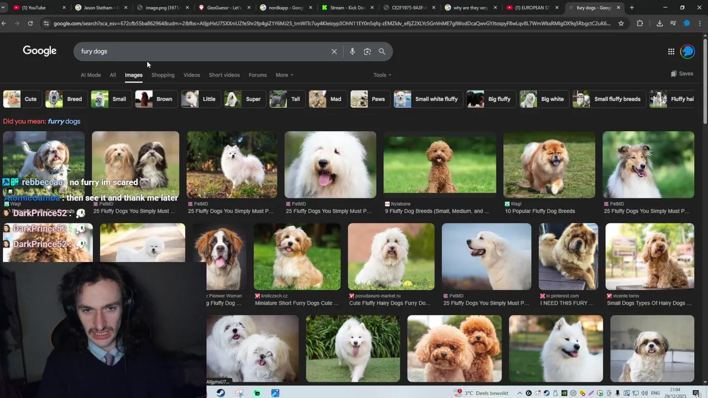Screen dimensions: 708x398
Task: Click the Google logo
Action: tap(40, 51)
